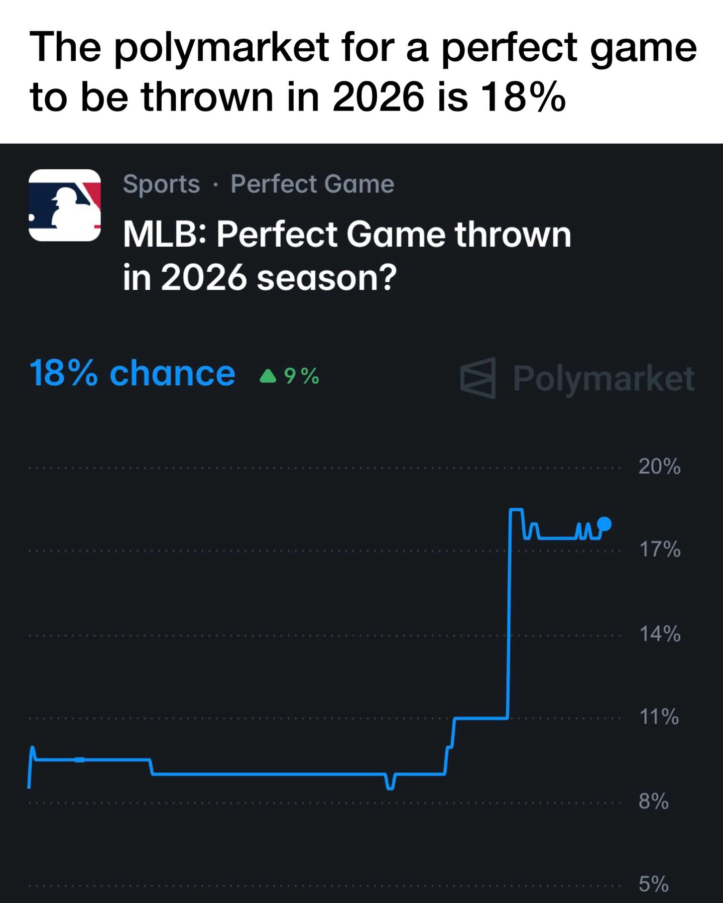
Task: Select the blue current-value dot on chart
Action: pyautogui.click(x=605, y=524)
